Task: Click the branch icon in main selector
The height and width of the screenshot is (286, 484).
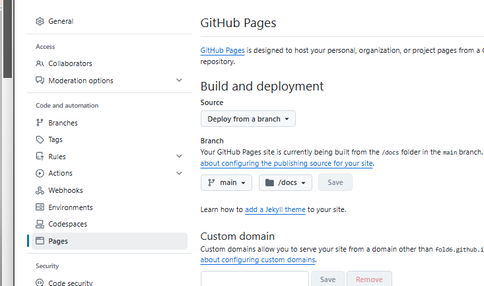Action: click(x=211, y=182)
